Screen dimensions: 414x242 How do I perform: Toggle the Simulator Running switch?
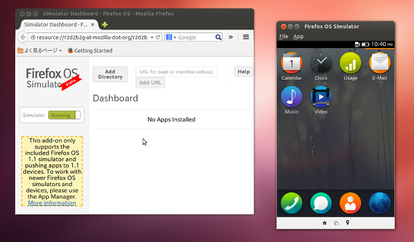[x=64, y=115]
